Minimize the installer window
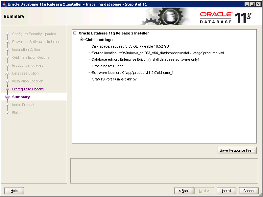Viewport: 263px width, 197px height. pyautogui.click(x=247, y=4)
